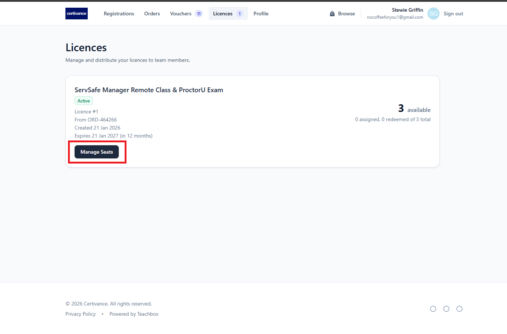Open the Privacy Policy link
Screen dimensions: 507x334
(x=80, y=314)
